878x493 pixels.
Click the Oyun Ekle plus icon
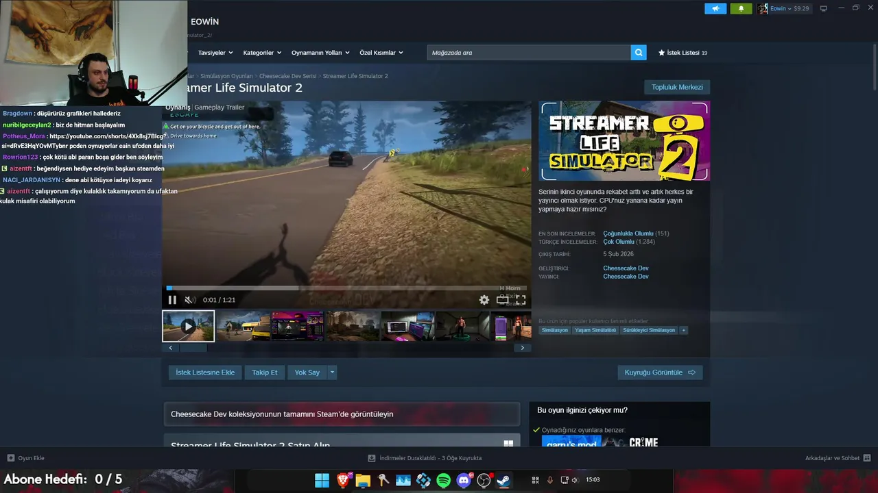point(11,458)
